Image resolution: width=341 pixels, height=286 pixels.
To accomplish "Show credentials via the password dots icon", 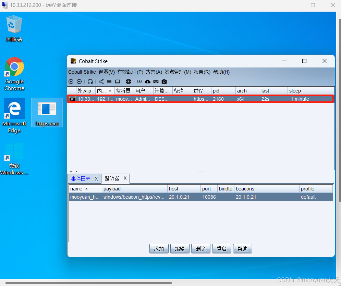I will [x=139, y=82].
